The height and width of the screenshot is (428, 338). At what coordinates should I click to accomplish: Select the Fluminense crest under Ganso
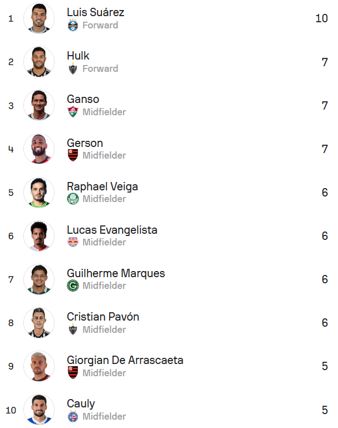coord(72,112)
